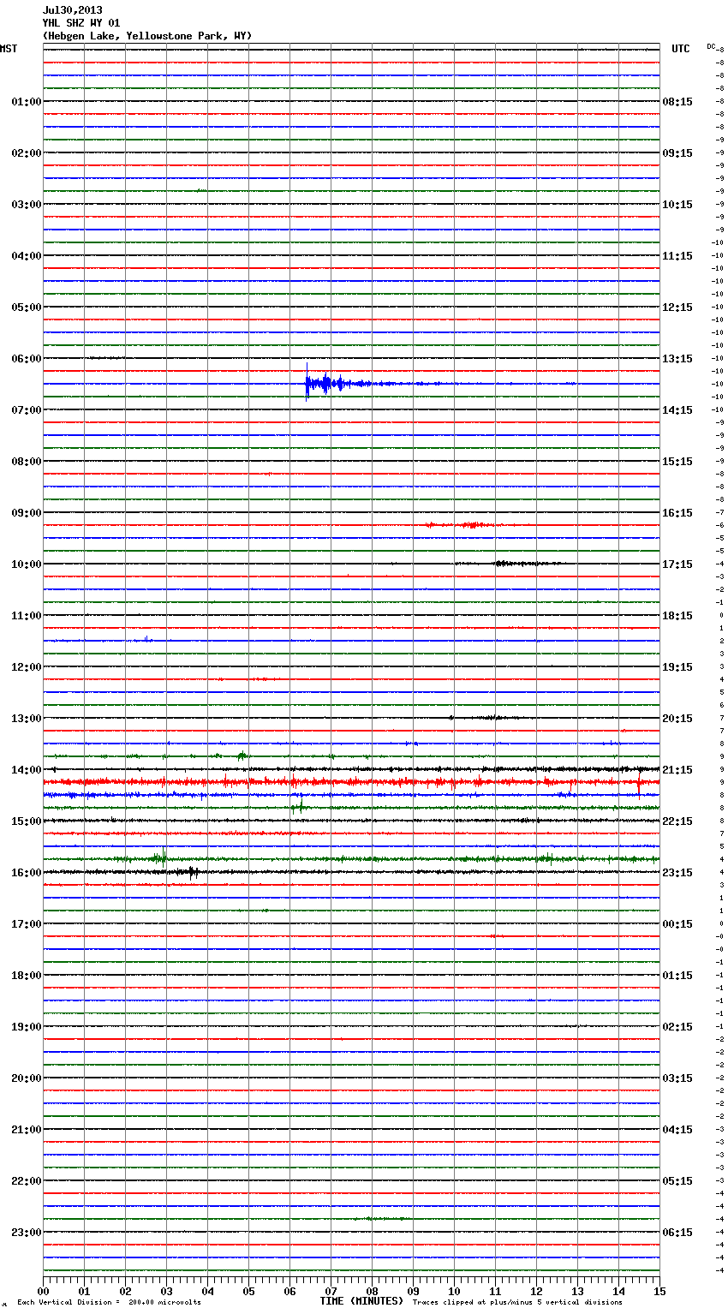Click the date label Jul30,2013
The height and width of the screenshot is (1314, 728).
coord(73,10)
